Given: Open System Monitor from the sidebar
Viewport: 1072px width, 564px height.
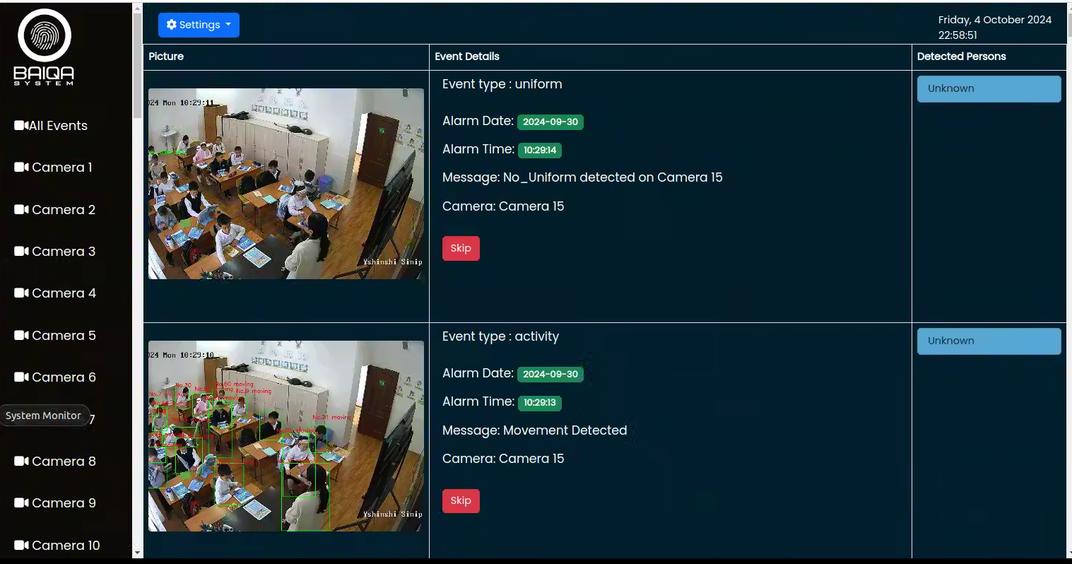Looking at the screenshot, I should pyautogui.click(x=44, y=415).
